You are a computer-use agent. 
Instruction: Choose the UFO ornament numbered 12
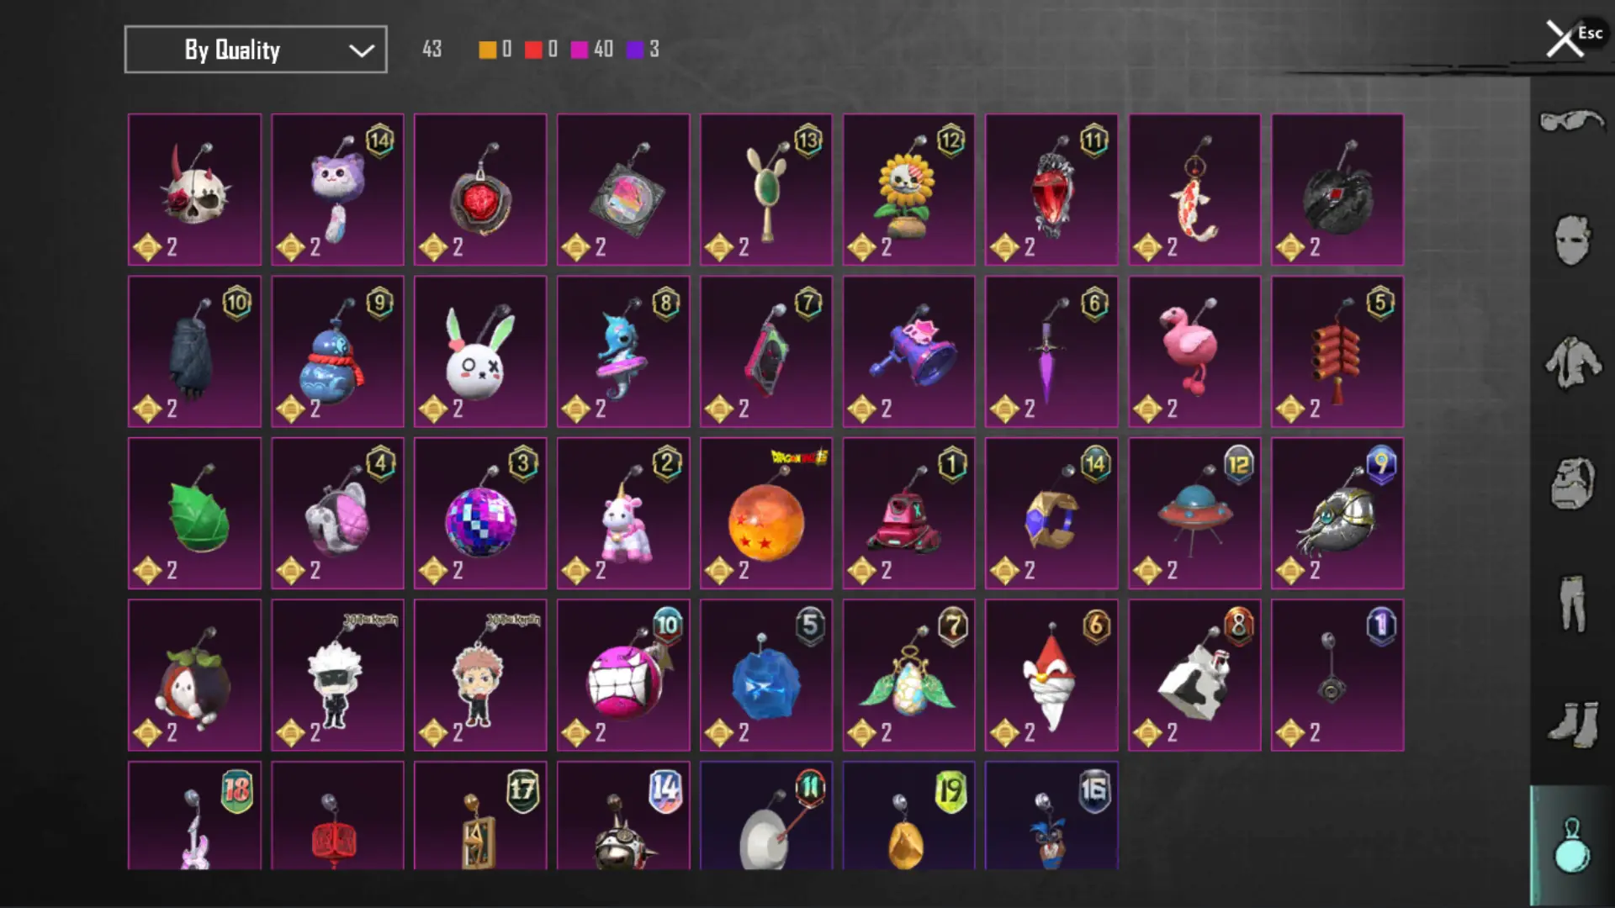pyautogui.click(x=1194, y=513)
